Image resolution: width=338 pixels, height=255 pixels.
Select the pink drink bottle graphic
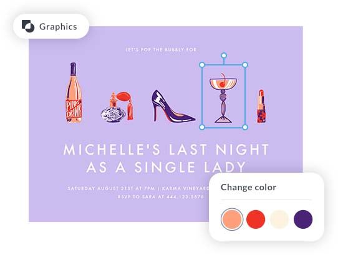coord(74,93)
